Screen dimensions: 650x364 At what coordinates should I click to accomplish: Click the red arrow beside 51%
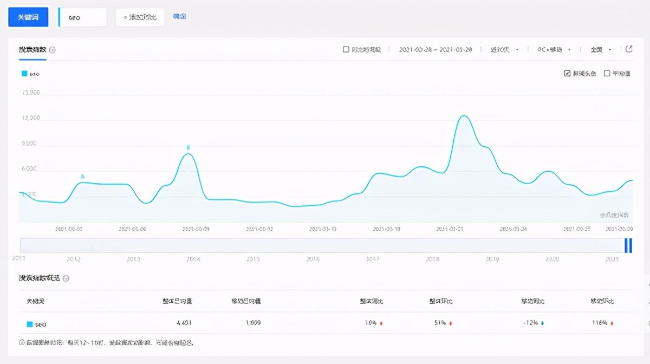tap(450, 323)
